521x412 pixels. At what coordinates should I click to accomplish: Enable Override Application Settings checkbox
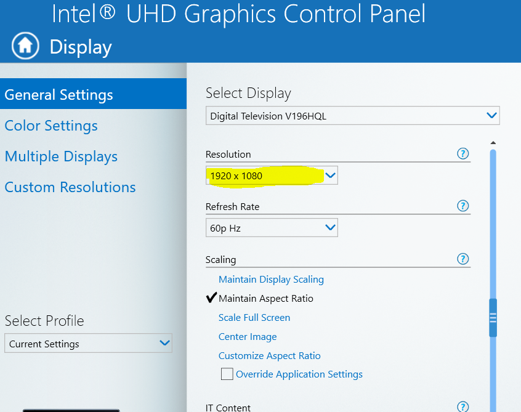click(x=227, y=374)
